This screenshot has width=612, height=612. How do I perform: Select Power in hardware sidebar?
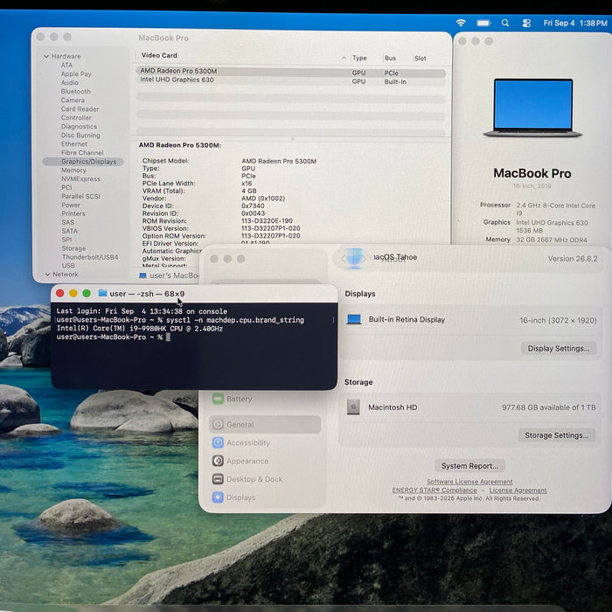pyautogui.click(x=71, y=205)
